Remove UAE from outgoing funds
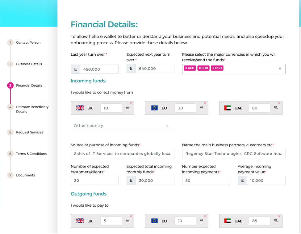This screenshot has height=234, width=301. (x=279, y=216)
